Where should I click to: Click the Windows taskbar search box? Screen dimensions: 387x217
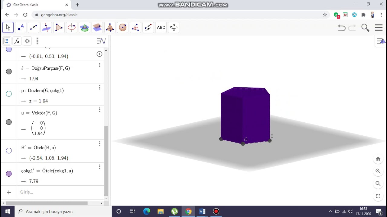pyautogui.click(x=63, y=211)
